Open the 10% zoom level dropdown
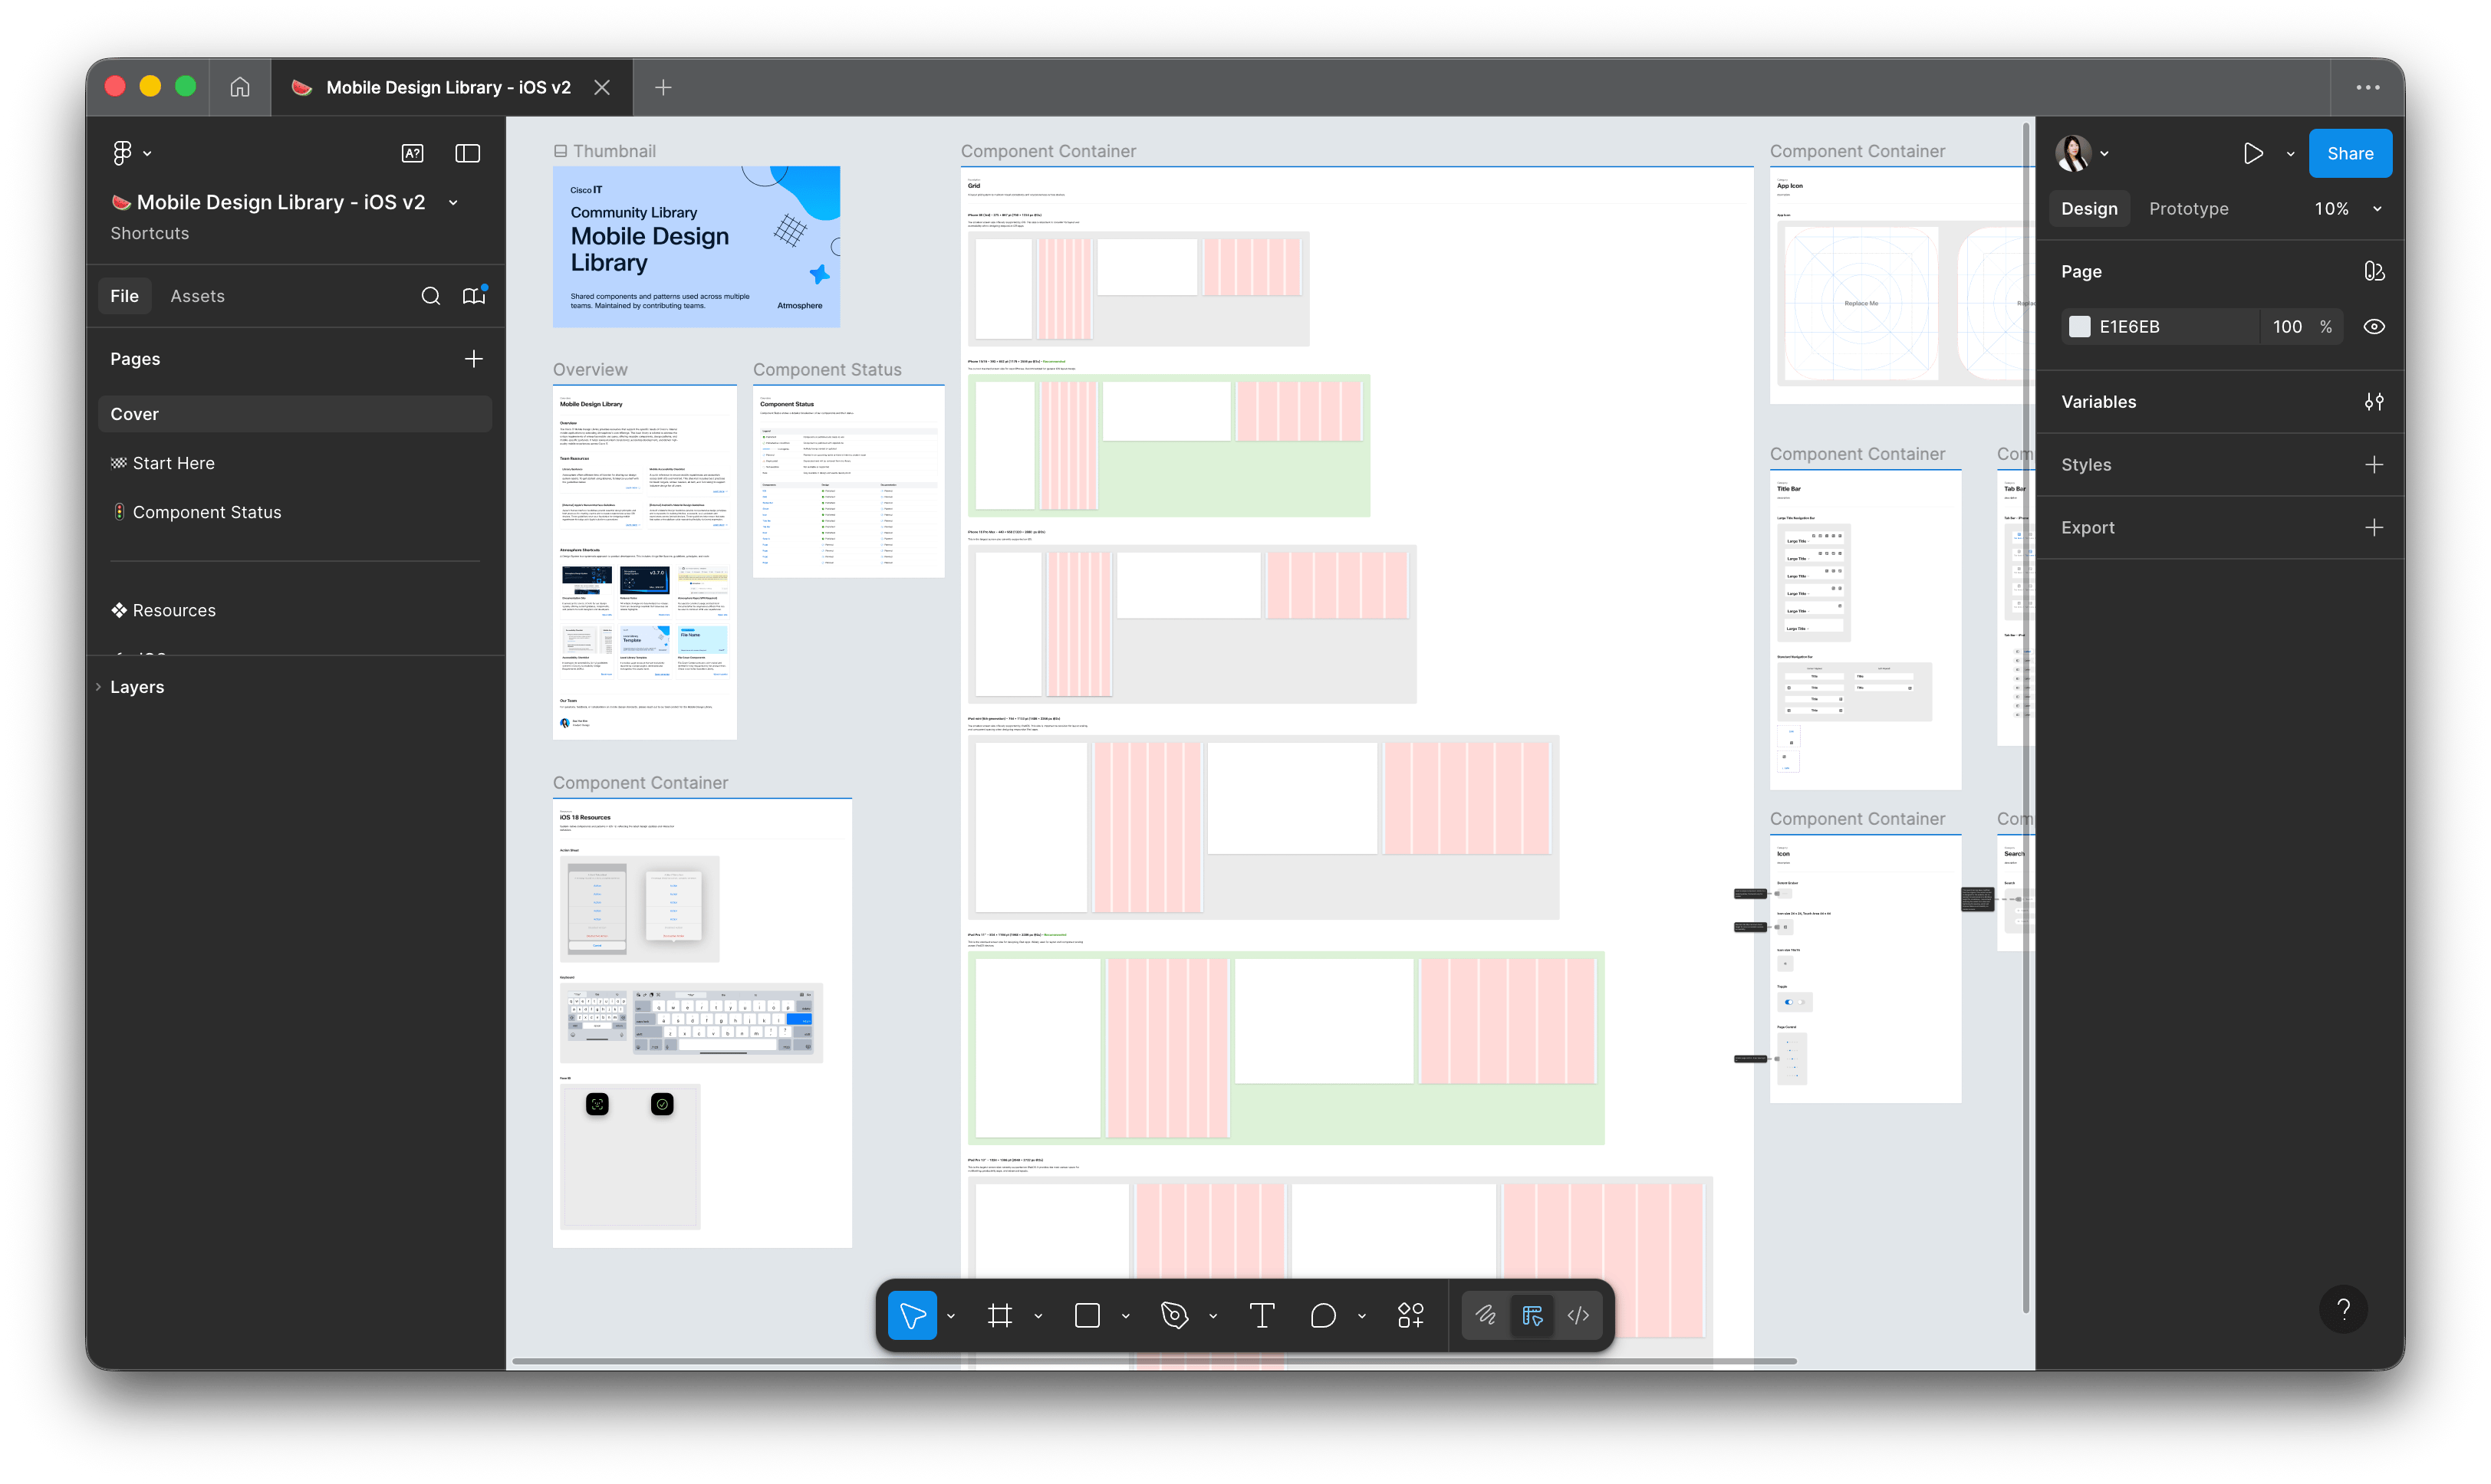 (x=2347, y=209)
